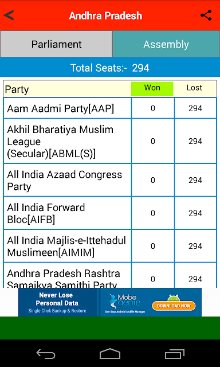Open Android recent apps button
The image size is (220, 367).
(174, 353)
